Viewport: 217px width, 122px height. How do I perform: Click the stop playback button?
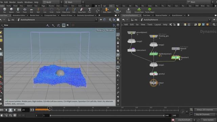pos(11,110)
